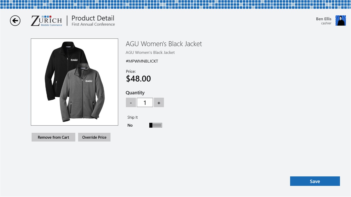Open Ben Ellis profile avatar
The image size is (351, 197).
(340, 21)
